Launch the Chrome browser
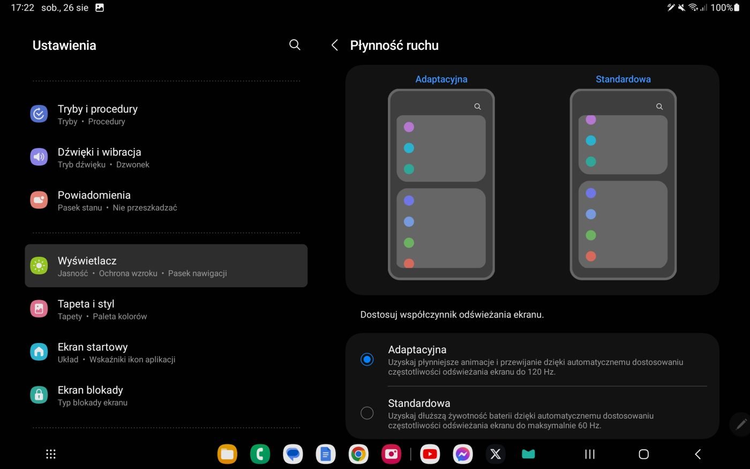Viewport: 750px width, 469px height. pos(358,454)
